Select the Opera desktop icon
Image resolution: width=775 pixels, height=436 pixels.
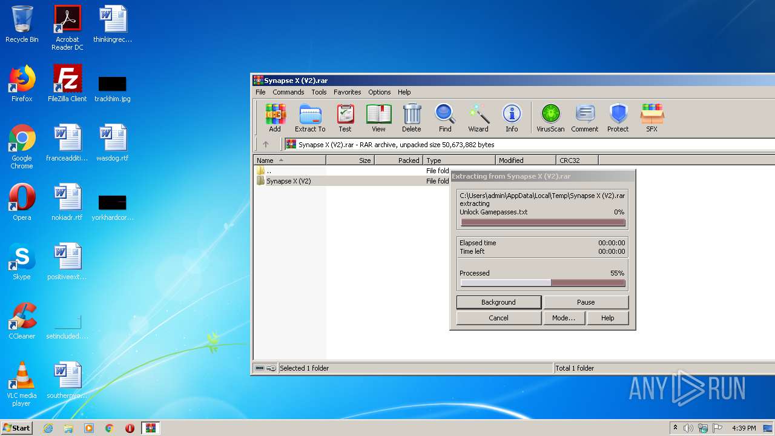[x=22, y=203]
